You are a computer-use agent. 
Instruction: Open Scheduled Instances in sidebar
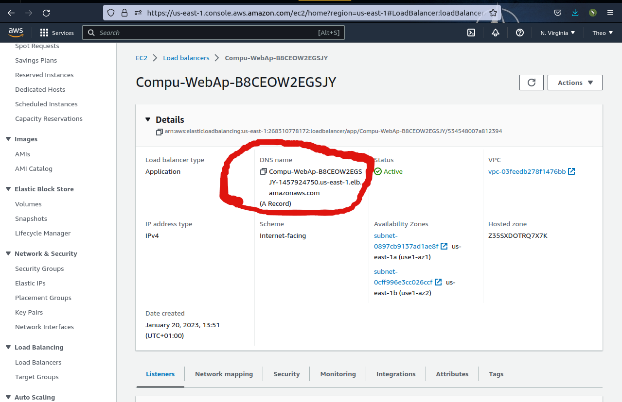(46, 104)
